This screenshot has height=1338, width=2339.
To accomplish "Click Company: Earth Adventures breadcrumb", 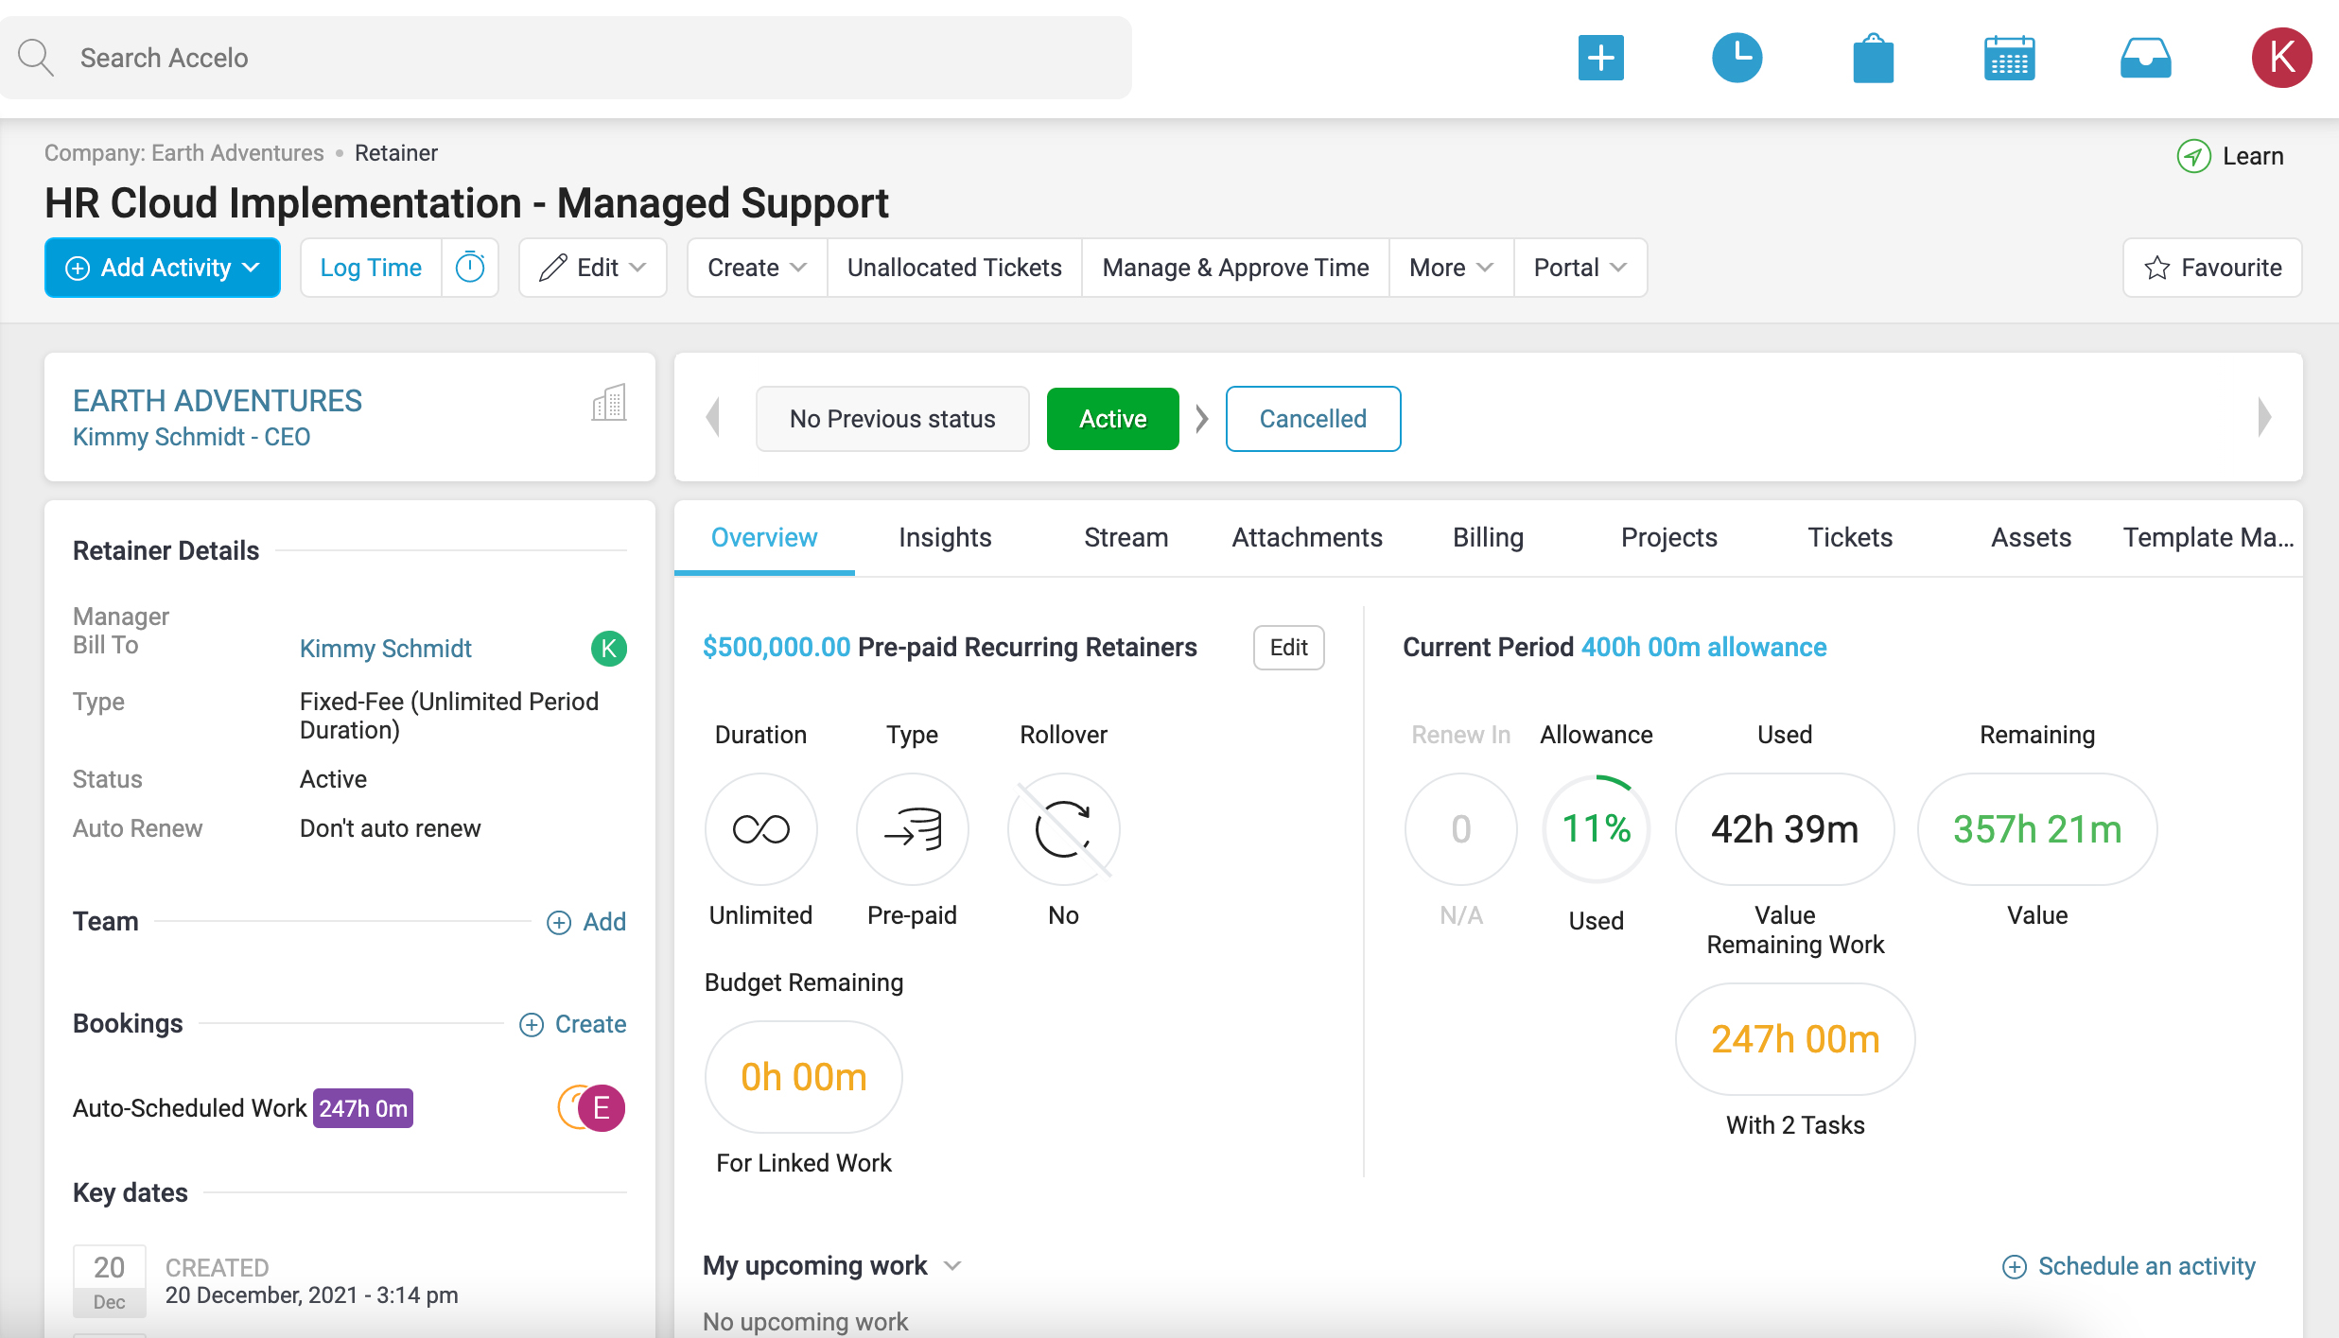I will 183,153.
